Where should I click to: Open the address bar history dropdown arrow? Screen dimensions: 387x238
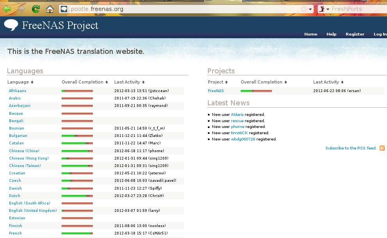310,9
